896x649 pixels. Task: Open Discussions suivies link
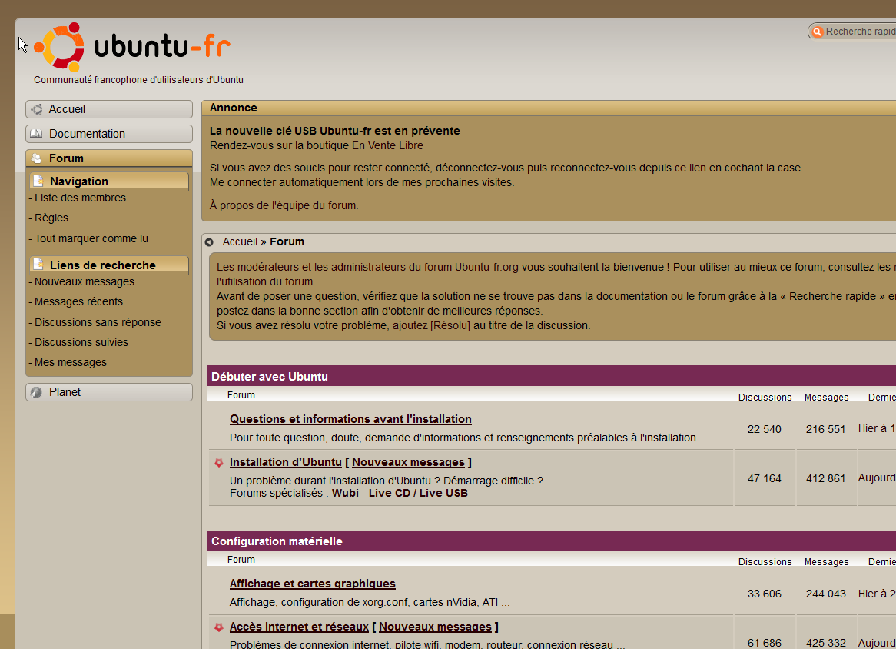pos(81,342)
